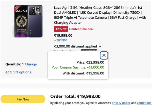
Task: Open Amazon's privacy notice link
Action: [x=121, y=103]
